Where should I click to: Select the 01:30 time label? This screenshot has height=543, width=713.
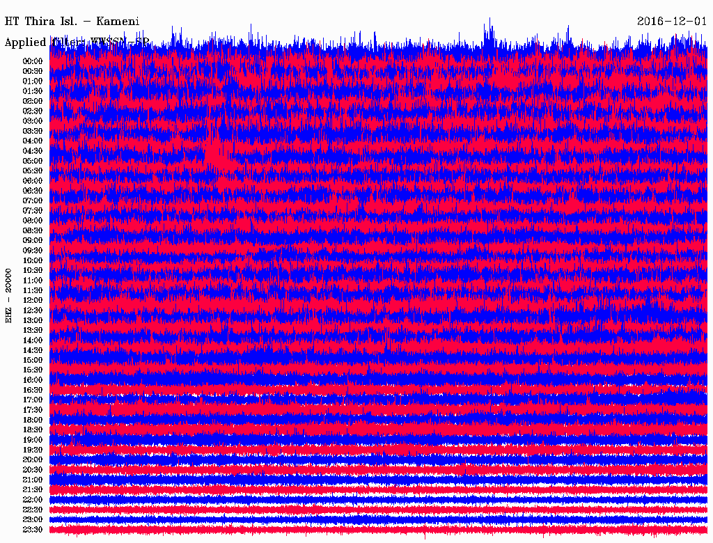click(x=33, y=91)
